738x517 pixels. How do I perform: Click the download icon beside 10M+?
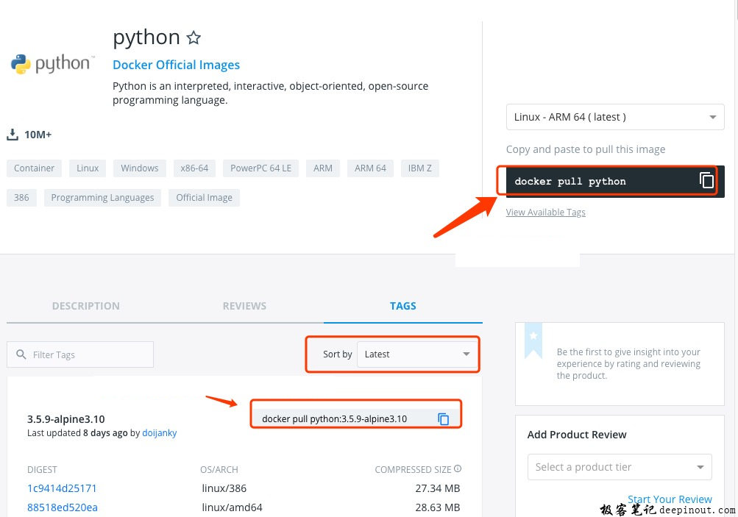coord(12,134)
